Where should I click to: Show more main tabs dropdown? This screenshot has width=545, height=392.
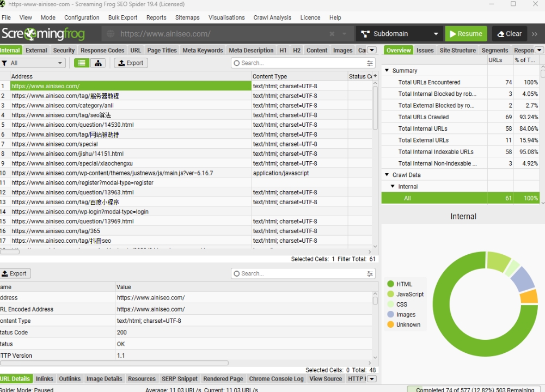pos(372,50)
